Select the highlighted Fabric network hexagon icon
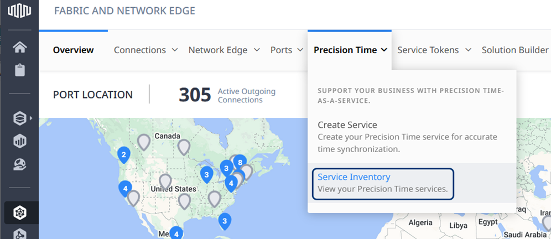Screen dimensions: 551x239 [x=20, y=212]
